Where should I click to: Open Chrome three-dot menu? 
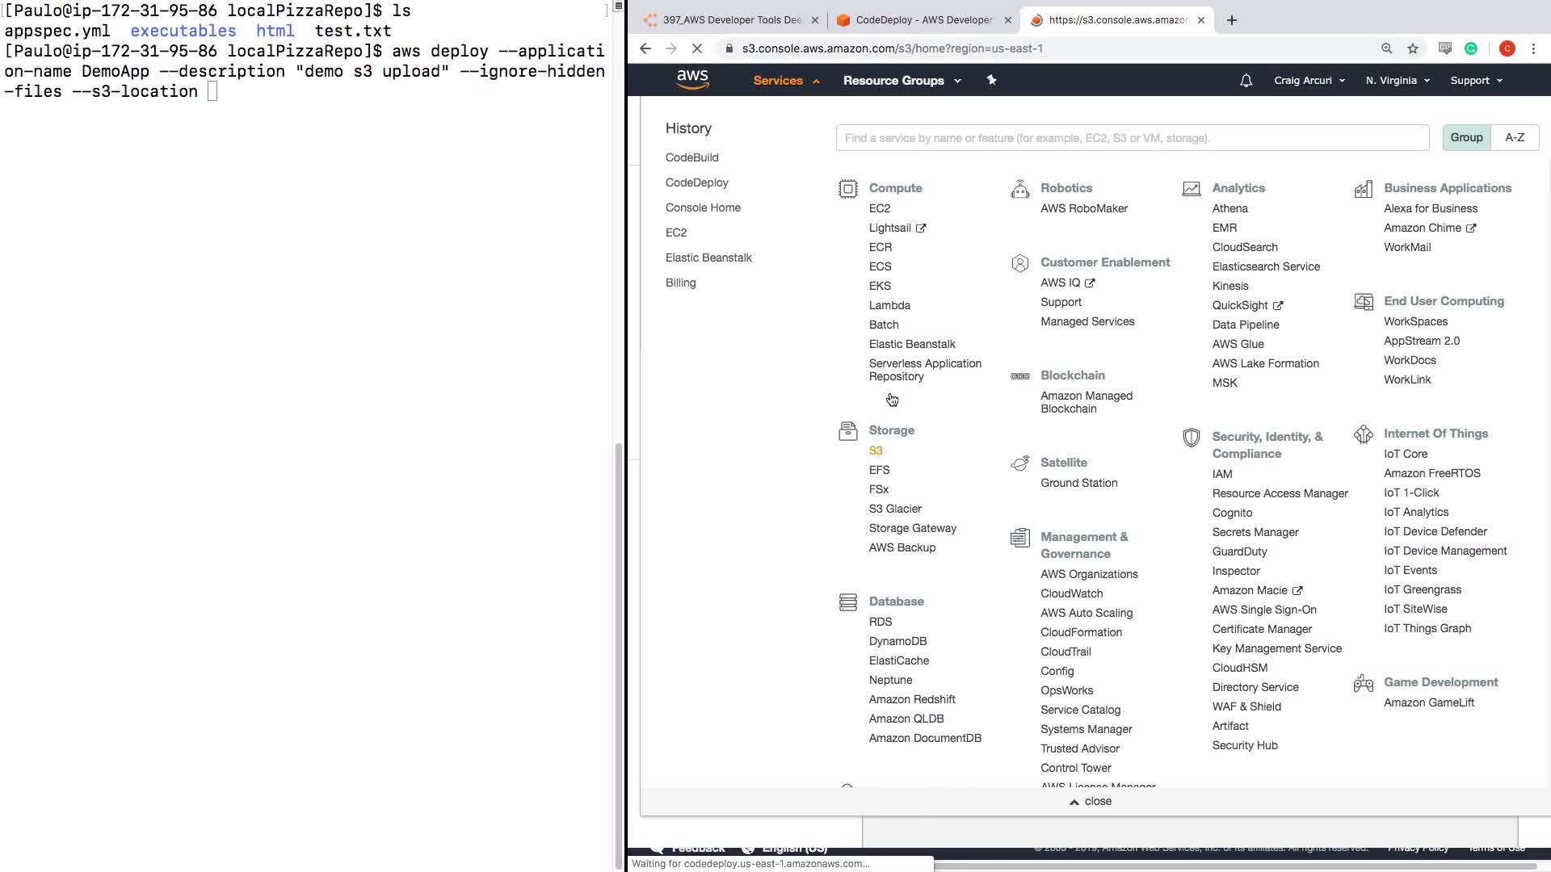[x=1533, y=48]
